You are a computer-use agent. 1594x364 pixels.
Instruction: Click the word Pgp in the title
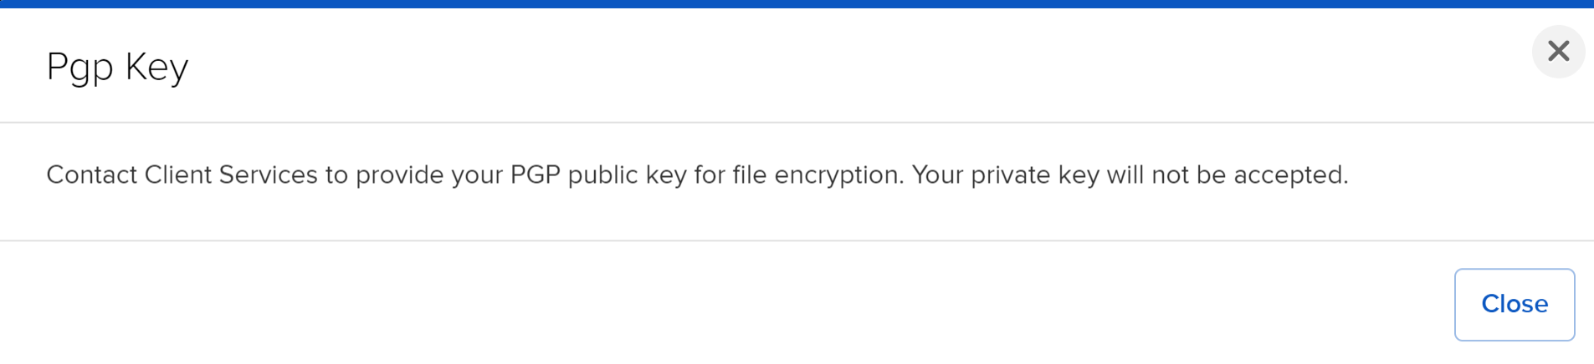point(79,68)
